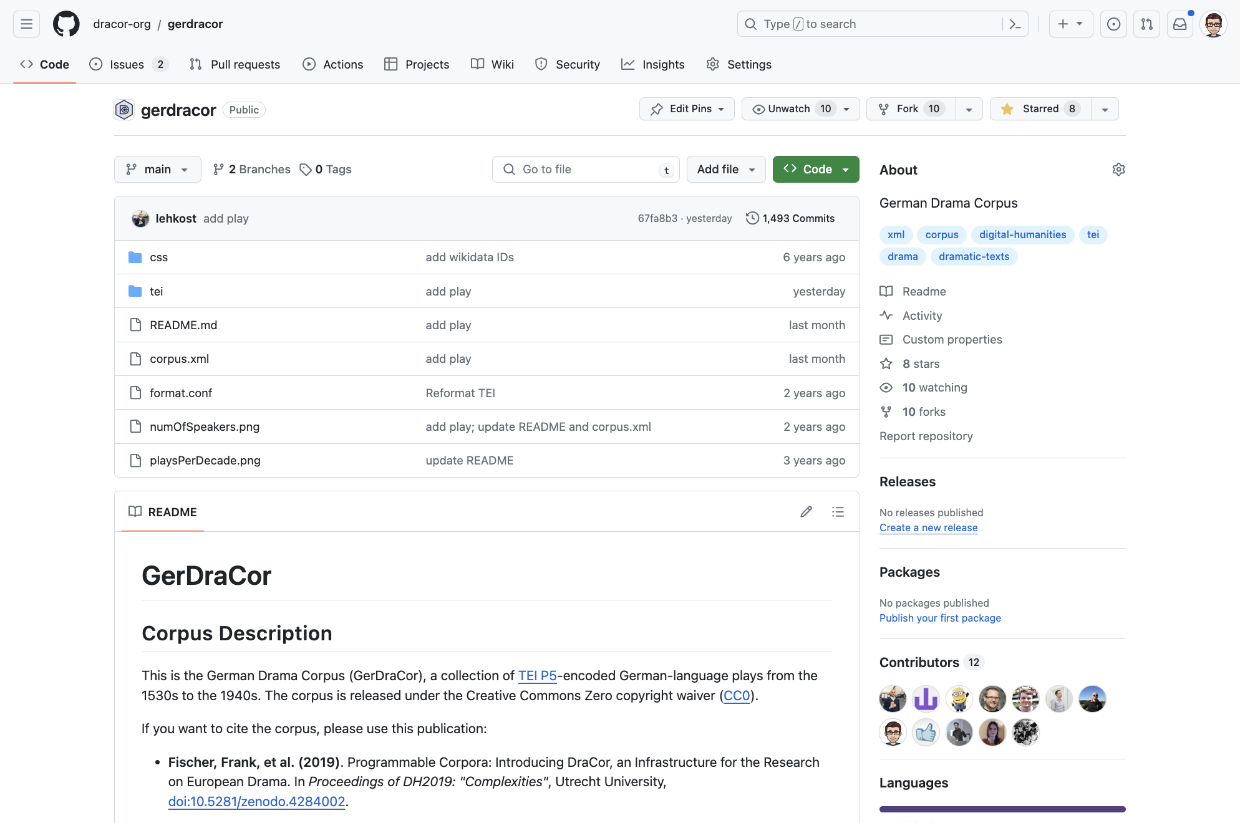Open the green Code dropdown
Viewport: 1240px width, 823px height.
click(816, 170)
